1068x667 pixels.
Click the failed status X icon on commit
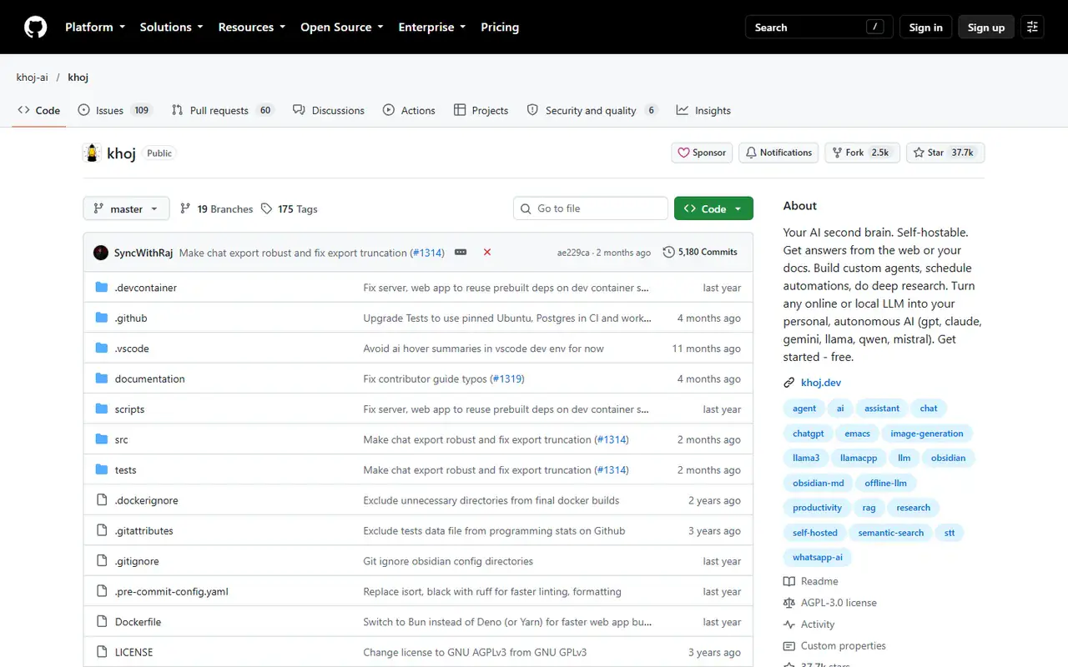[487, 252]
